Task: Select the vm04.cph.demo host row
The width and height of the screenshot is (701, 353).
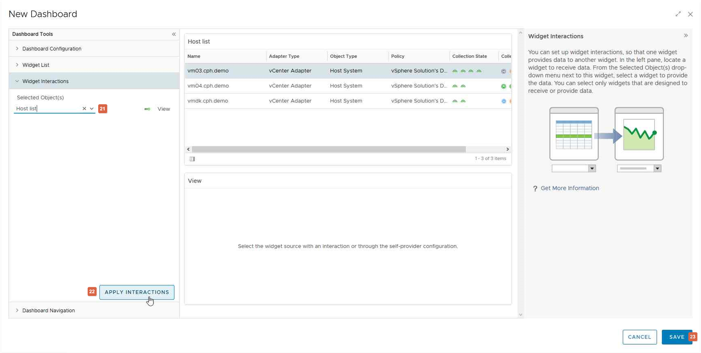Action: 208,86
